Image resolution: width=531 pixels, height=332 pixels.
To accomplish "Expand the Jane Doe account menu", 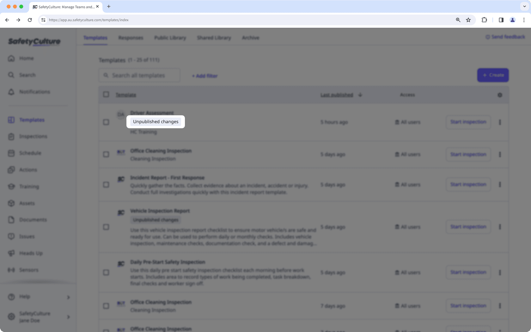I will [68, 317].
